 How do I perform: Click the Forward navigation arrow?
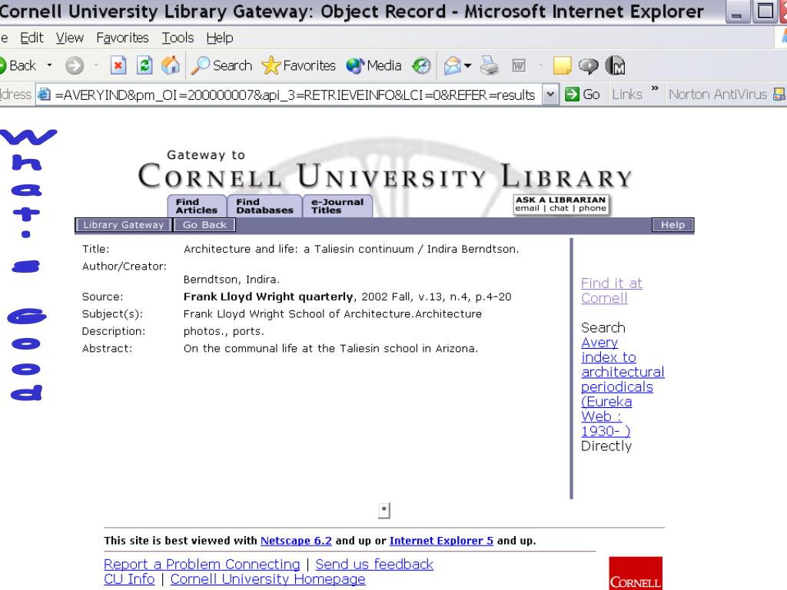(75, 66)
